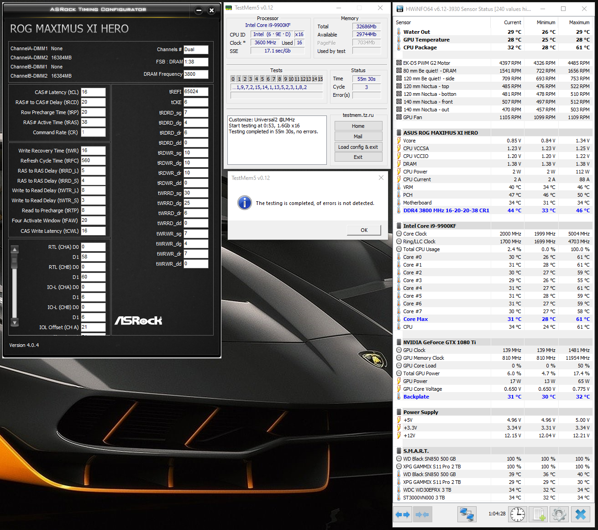Screen dimensions: 598x530
Task: Click the ASRock scrollbar up arrow
Action: tap(15, 249)
